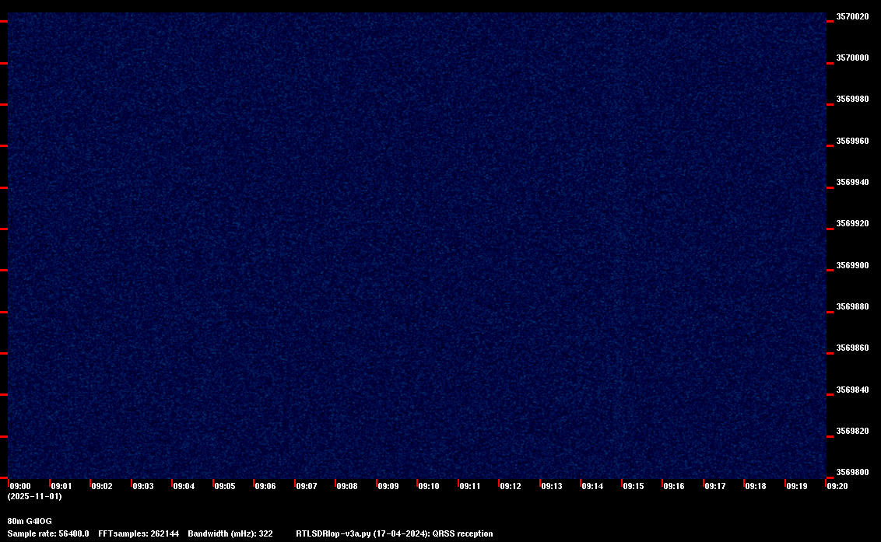Click the RTLSDRlop-v3a.py QRSS reception text

[x=395, y=533]
